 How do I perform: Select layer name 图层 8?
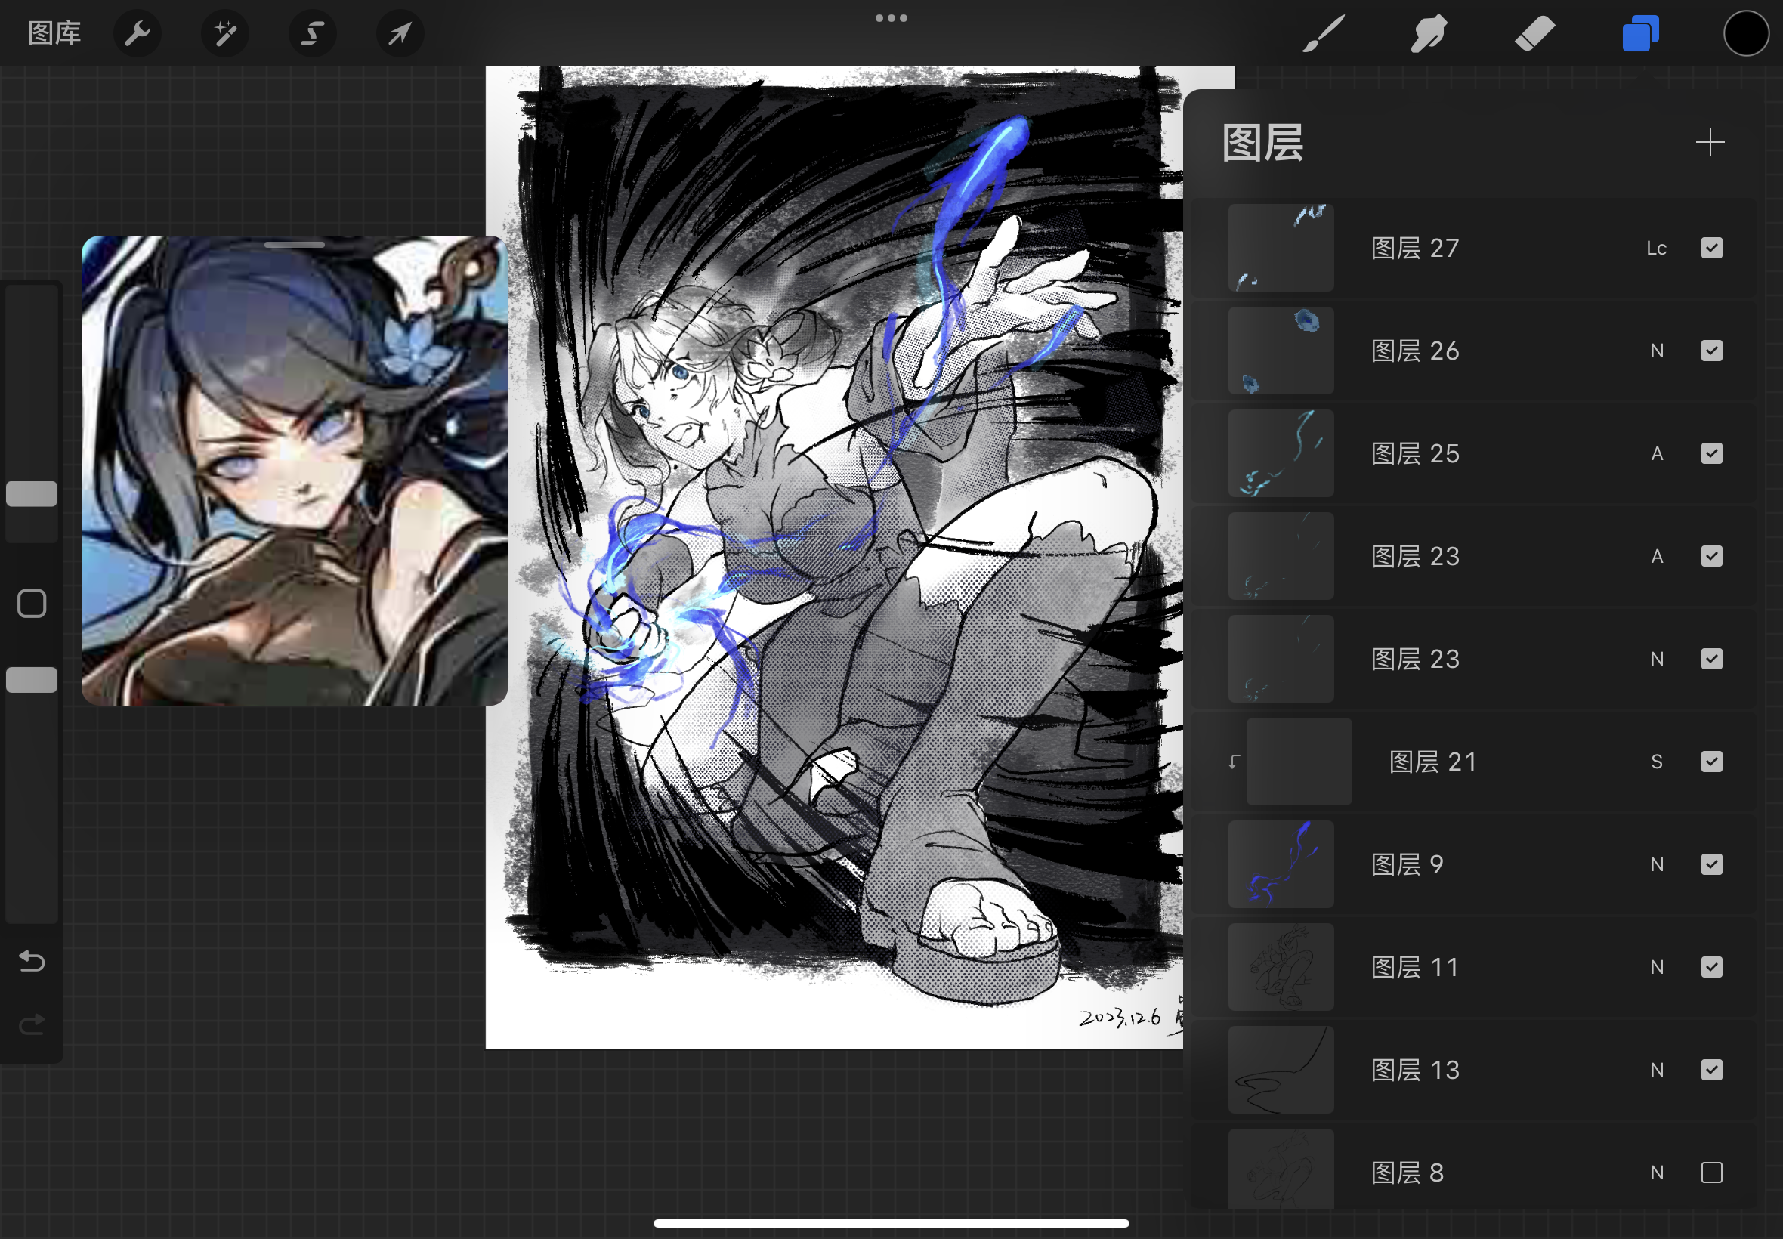click(1408, 1173)
